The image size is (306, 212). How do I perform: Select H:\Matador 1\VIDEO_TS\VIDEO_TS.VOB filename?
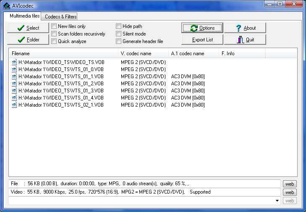point(61,62)
